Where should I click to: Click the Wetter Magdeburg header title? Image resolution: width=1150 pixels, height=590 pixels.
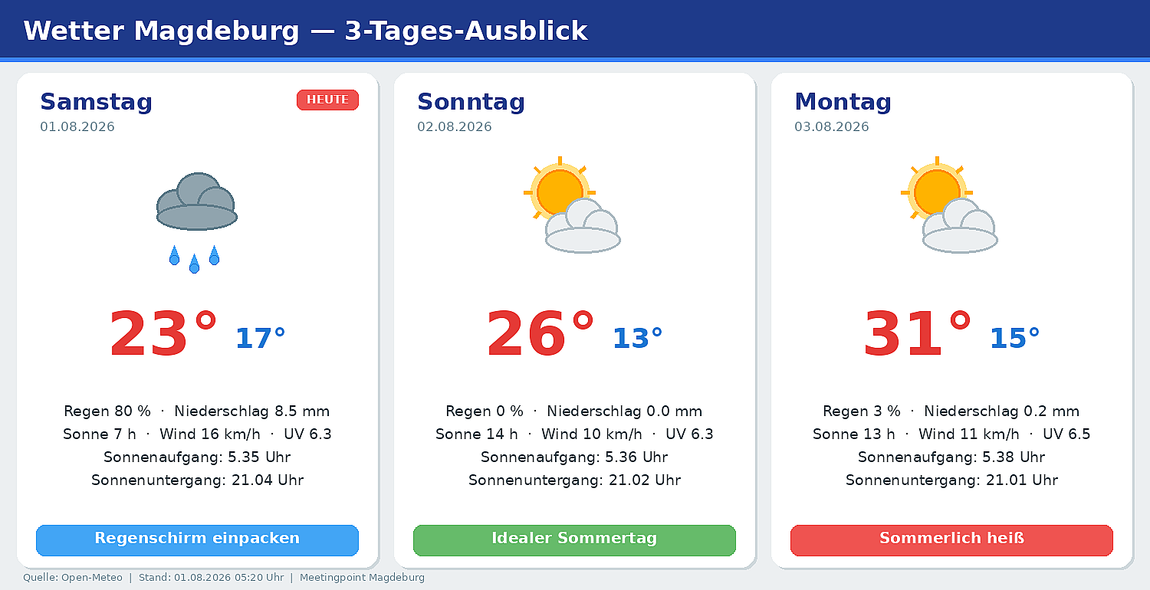305,31
